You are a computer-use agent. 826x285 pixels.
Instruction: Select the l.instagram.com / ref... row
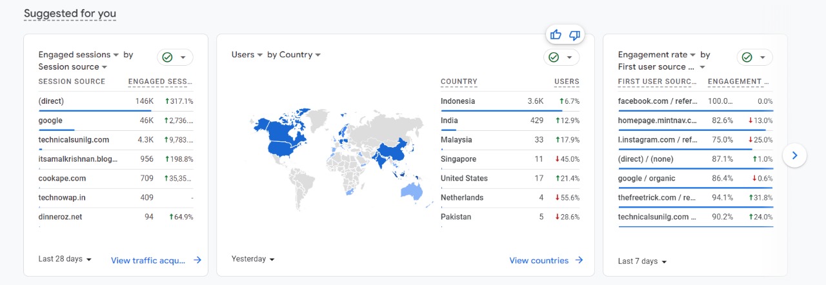[696, 140]
